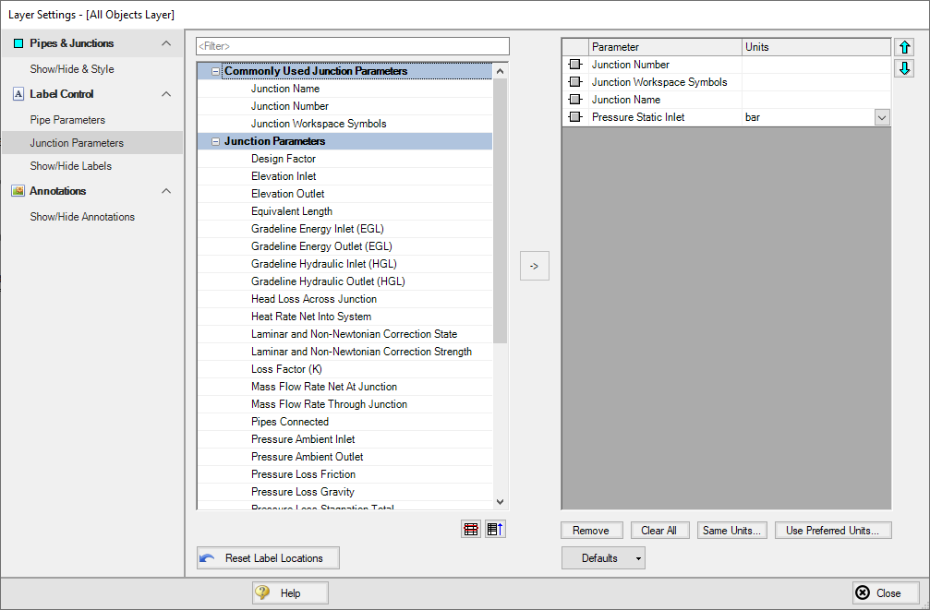Viewport: 930px width, 610px height.
Task: Click the table icon with the blue arrow
Action: click(496, 529)
